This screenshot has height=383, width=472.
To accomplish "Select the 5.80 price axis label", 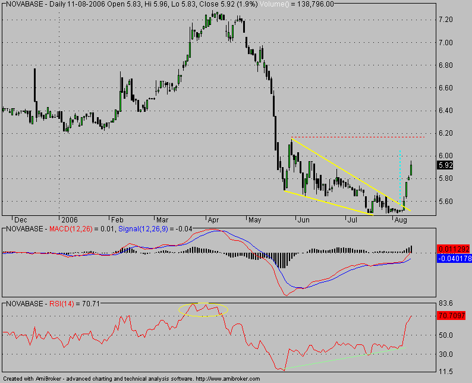I will [446, 178].
